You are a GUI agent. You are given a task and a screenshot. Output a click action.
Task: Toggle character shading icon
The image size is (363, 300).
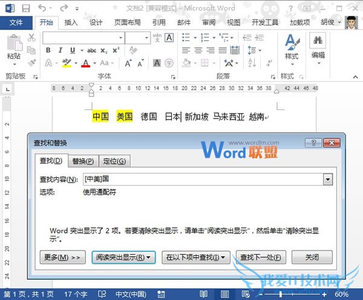(157, 63)
